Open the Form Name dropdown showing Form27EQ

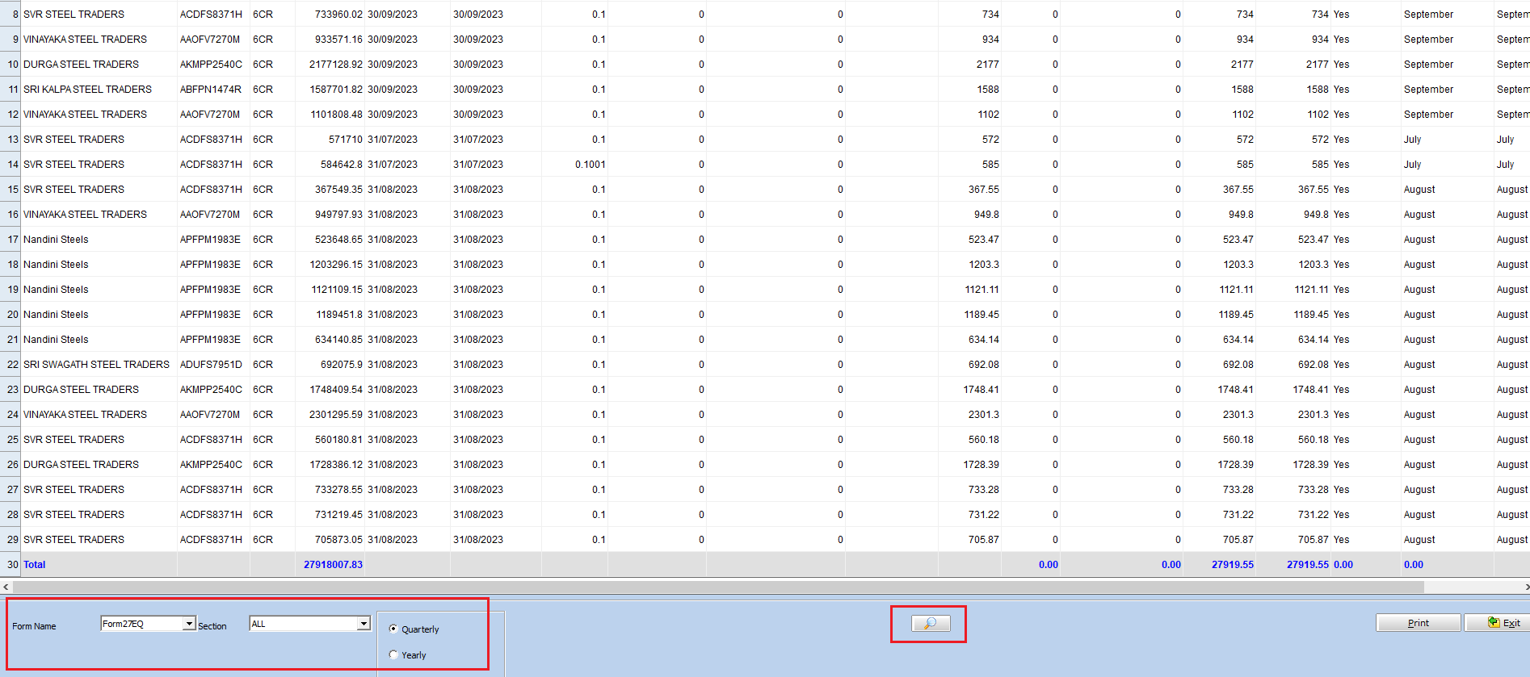tap(189, 624)
